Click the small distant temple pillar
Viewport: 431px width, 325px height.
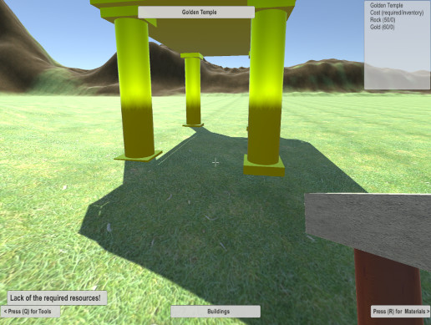click(x=193, y=89)
